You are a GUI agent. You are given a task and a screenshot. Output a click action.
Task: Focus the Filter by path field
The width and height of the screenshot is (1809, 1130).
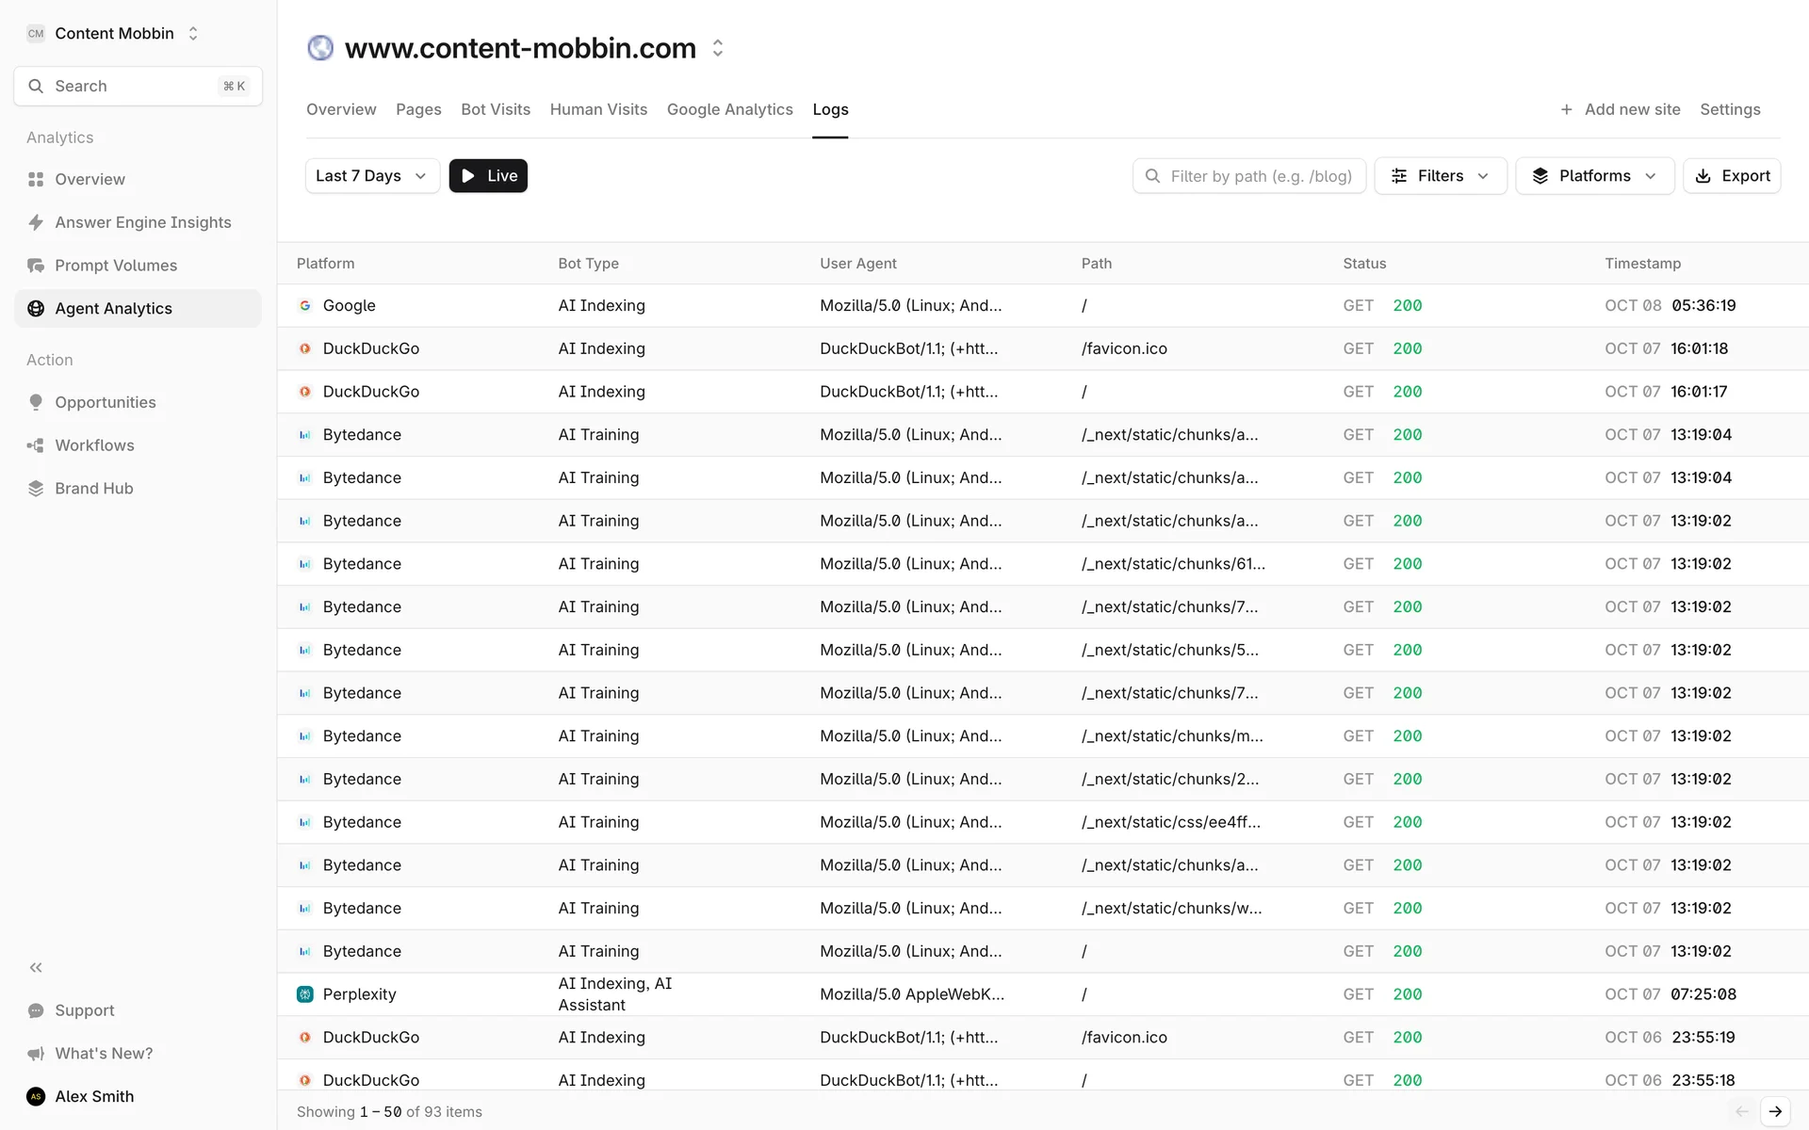pyautogui.click(x=1260, y=176)
